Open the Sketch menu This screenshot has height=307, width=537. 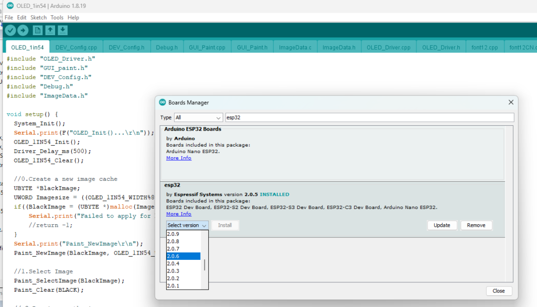click(38, 17)
